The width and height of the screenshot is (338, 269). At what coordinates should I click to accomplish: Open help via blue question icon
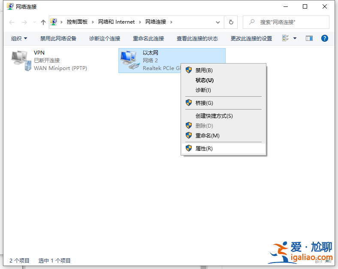[324, 38]
